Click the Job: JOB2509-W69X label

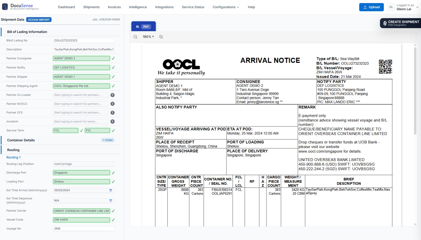pos(106,19)
